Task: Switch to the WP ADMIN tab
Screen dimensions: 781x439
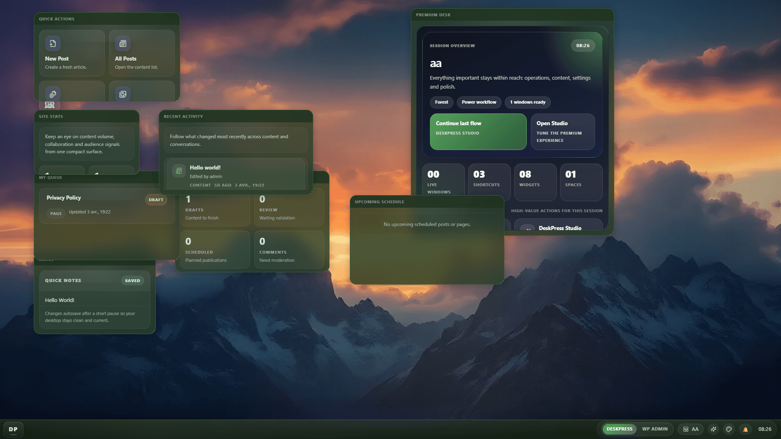Action: [x=654, y=429]
